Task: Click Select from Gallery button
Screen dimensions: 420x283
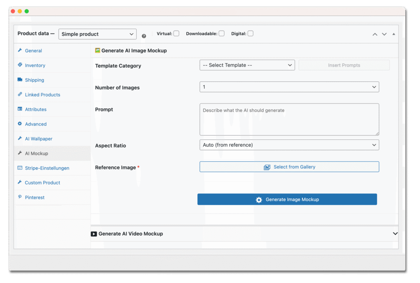Action: coord(289,167)
